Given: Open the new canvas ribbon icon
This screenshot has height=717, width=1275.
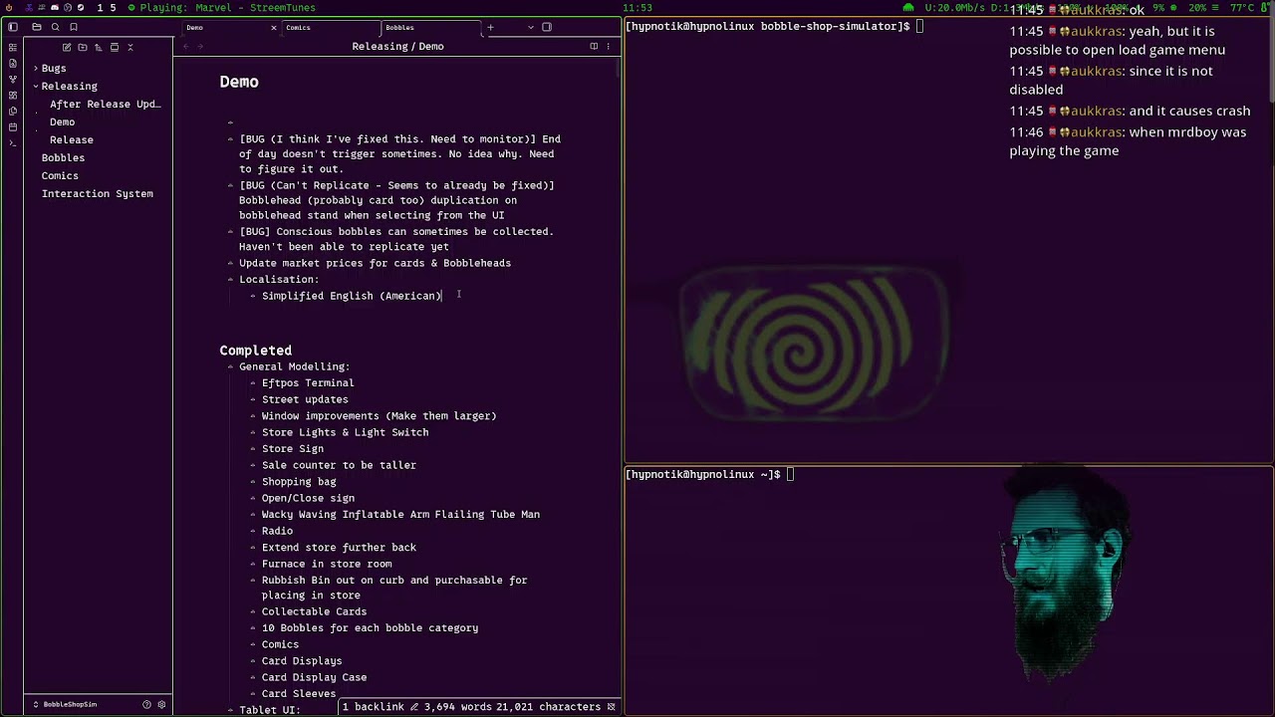Looking at the screenshot, I should click(12, 63).
